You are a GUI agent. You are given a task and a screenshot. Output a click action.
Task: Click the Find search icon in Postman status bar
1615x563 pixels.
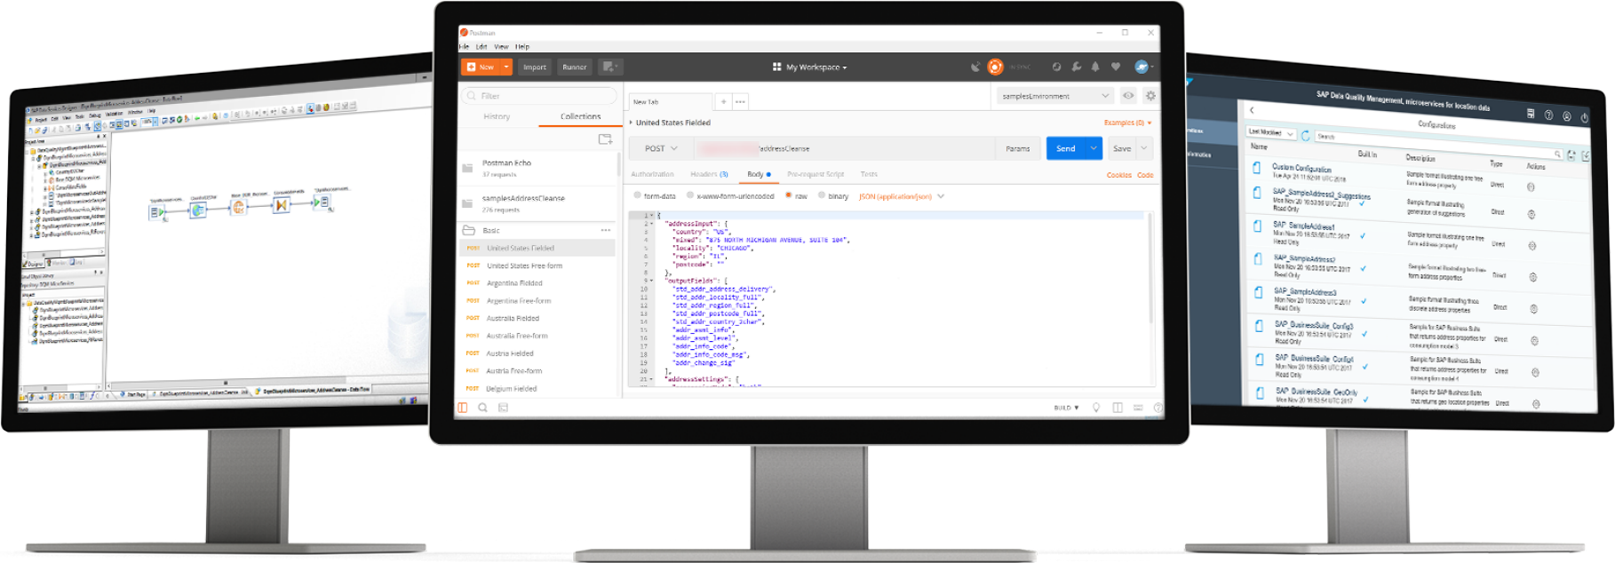482,408
